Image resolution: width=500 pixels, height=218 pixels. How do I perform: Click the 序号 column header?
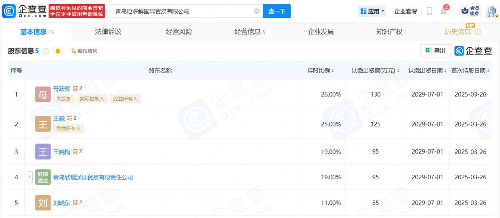(x=16, y=71)
